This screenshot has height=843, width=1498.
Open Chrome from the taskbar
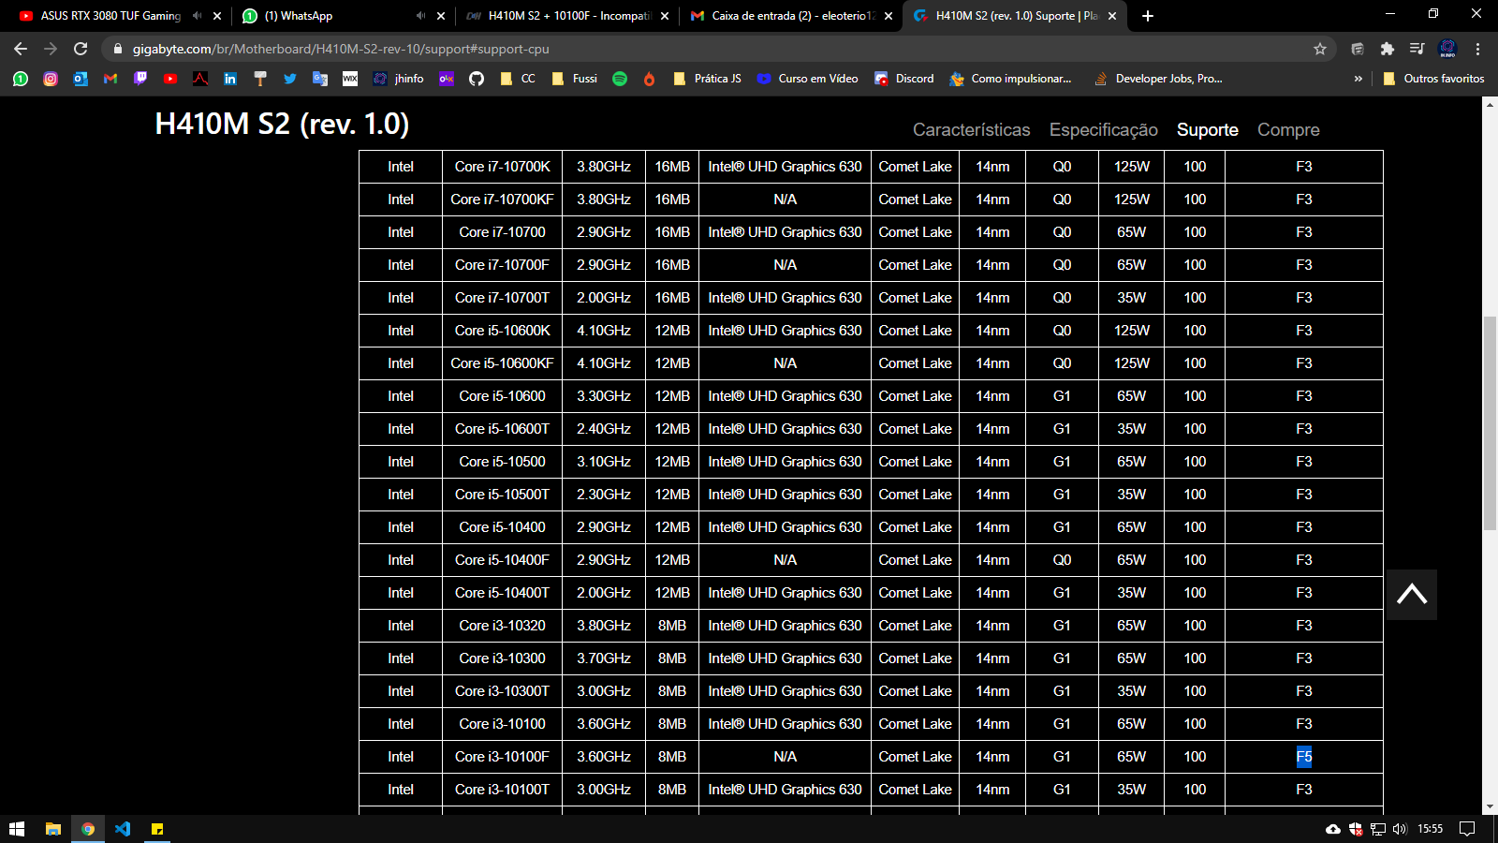click(x=88, y=829)
